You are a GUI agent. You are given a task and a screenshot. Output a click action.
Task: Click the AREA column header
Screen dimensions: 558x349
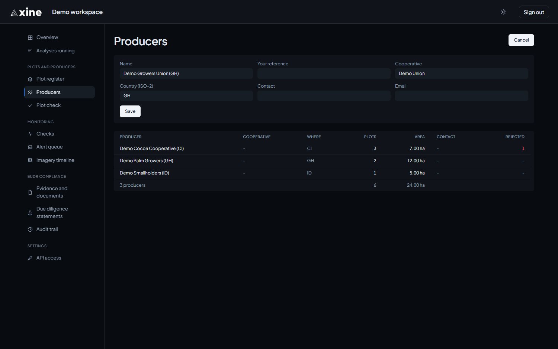420,137
